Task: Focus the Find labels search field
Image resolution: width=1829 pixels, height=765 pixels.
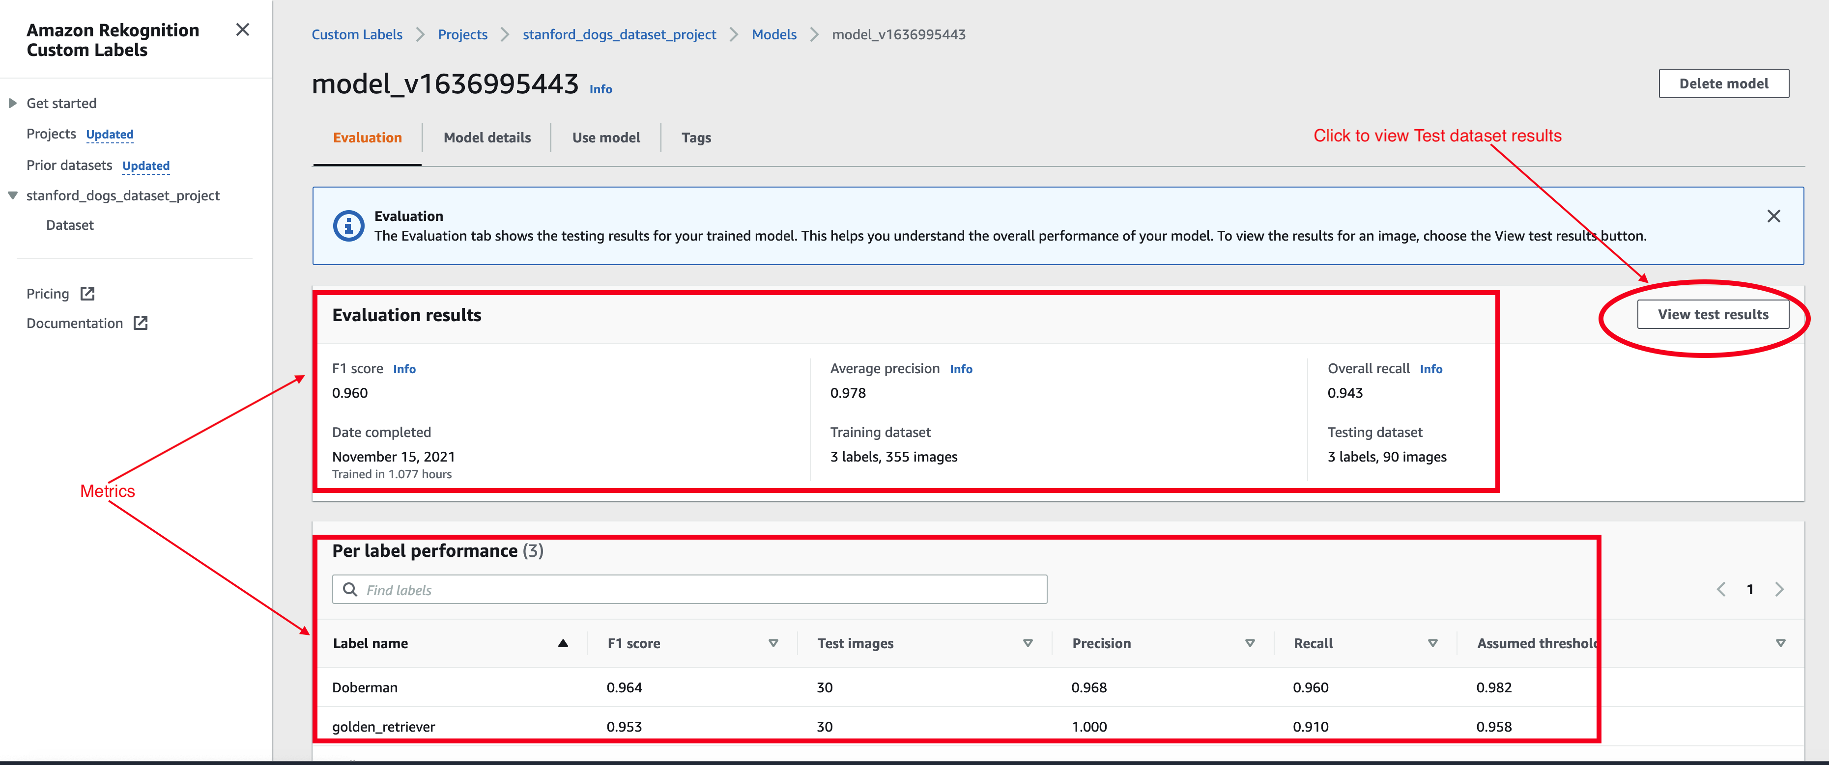Action: pyautogui.click(x=689, y=590)
